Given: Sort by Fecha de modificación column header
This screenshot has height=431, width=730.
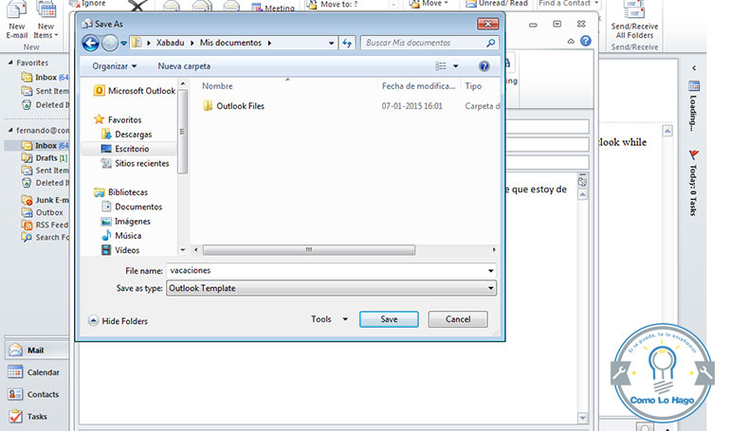Looking at the screenshot, I should (418, 86).
